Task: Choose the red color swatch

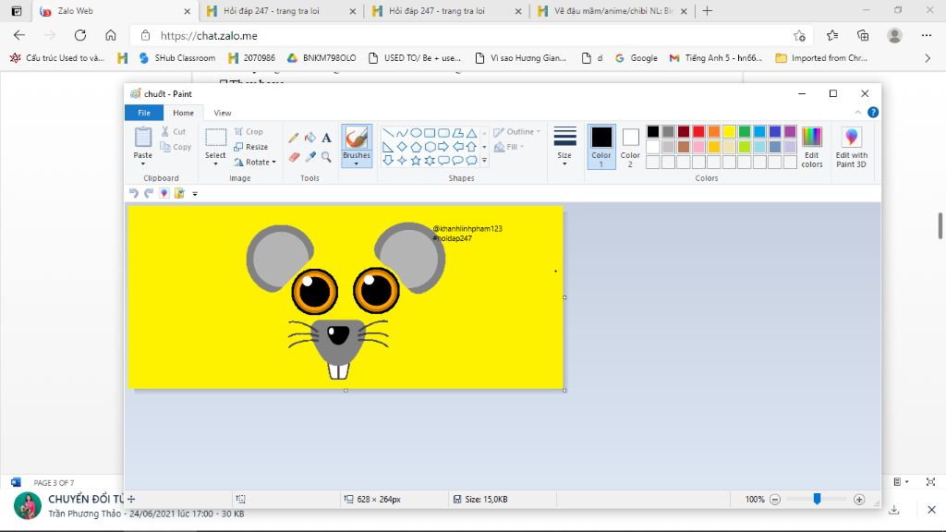Action: pos(698,131)
